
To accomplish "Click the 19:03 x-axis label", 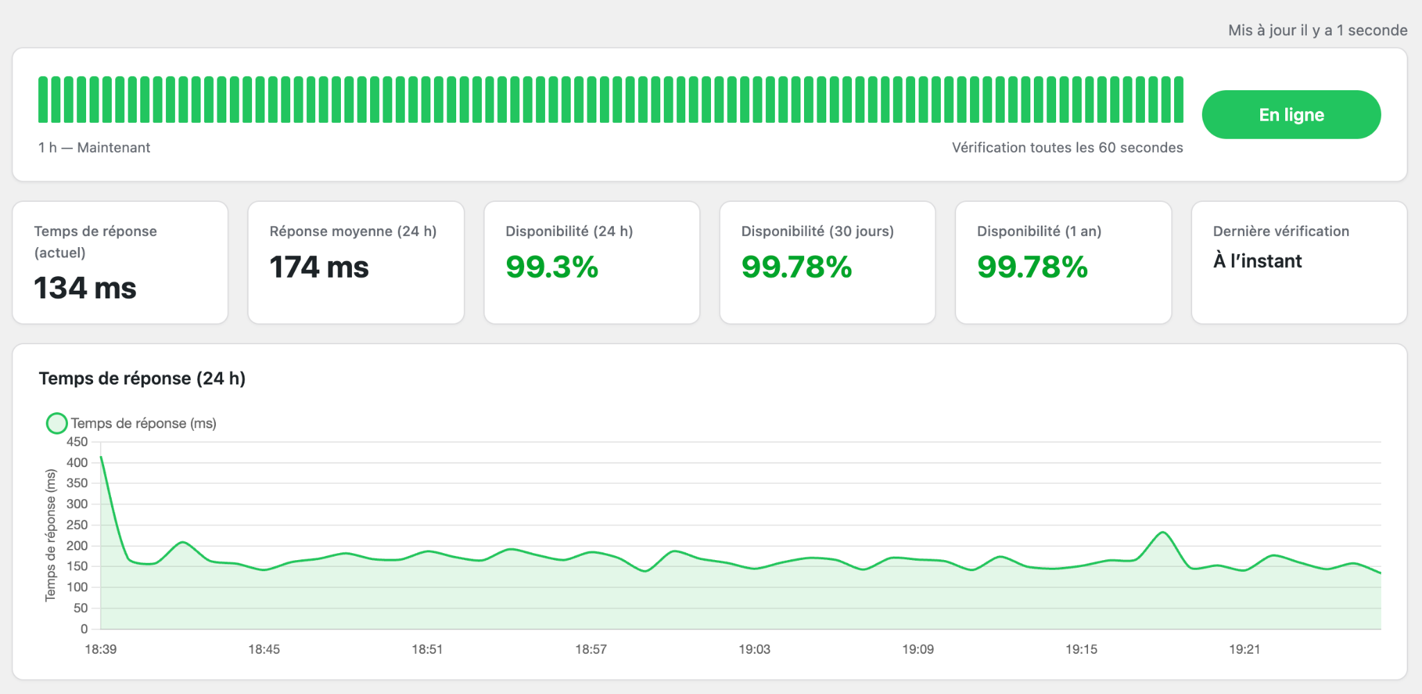I will point(754,650).
